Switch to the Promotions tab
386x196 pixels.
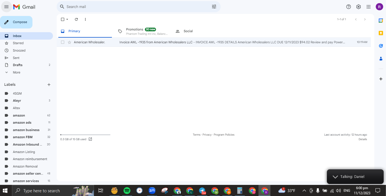click(143, 31)
